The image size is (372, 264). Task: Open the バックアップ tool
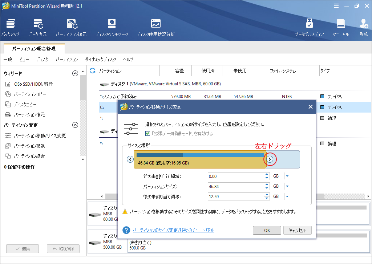tap(10, 28)
